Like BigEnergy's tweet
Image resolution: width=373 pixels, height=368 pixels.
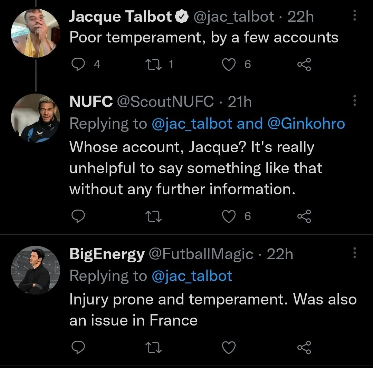228,347
